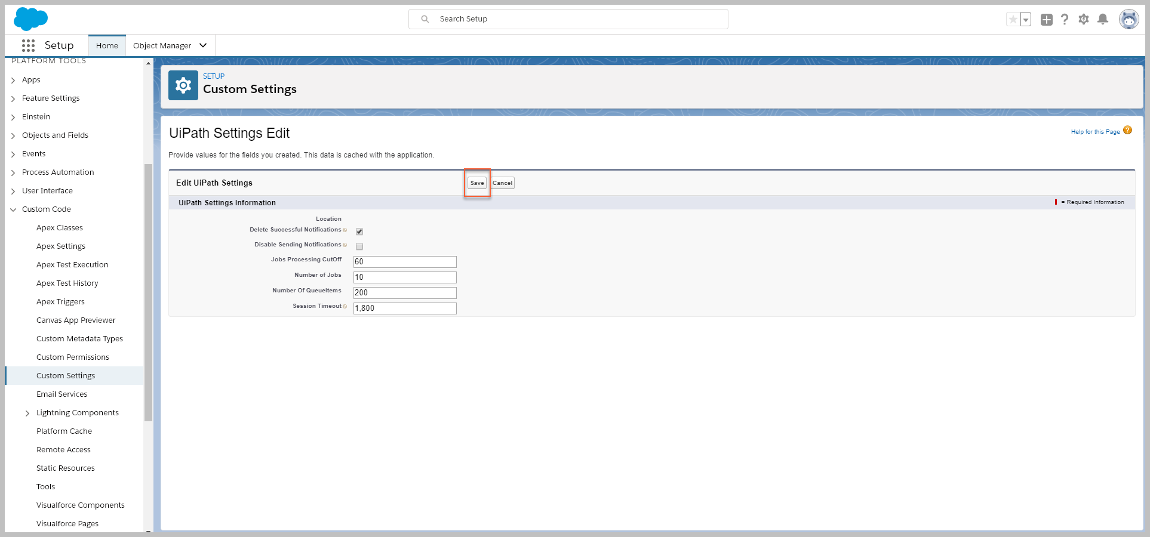This screenshot has height=537, width=1150.
Task: Click the sidebar vertical scrollbar
Action: click(x=148, y=292)
